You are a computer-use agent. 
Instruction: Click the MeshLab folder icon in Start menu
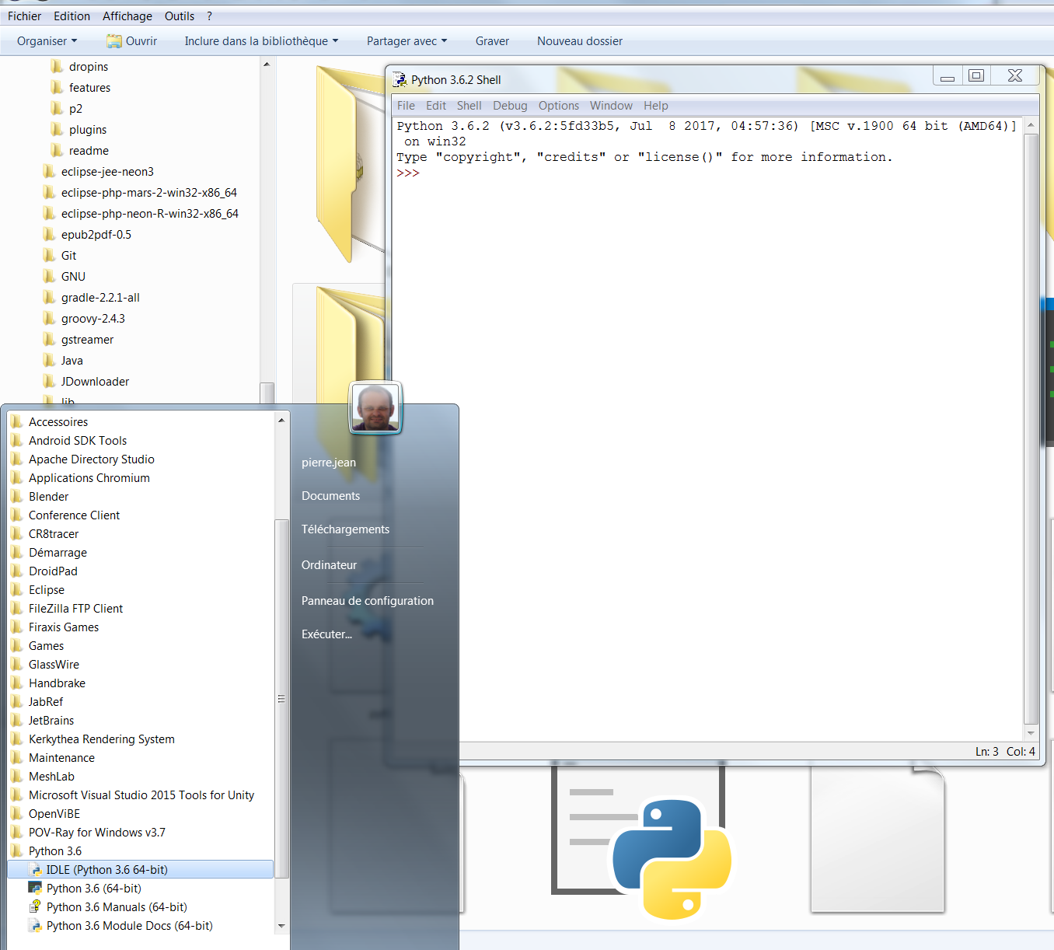17,776
